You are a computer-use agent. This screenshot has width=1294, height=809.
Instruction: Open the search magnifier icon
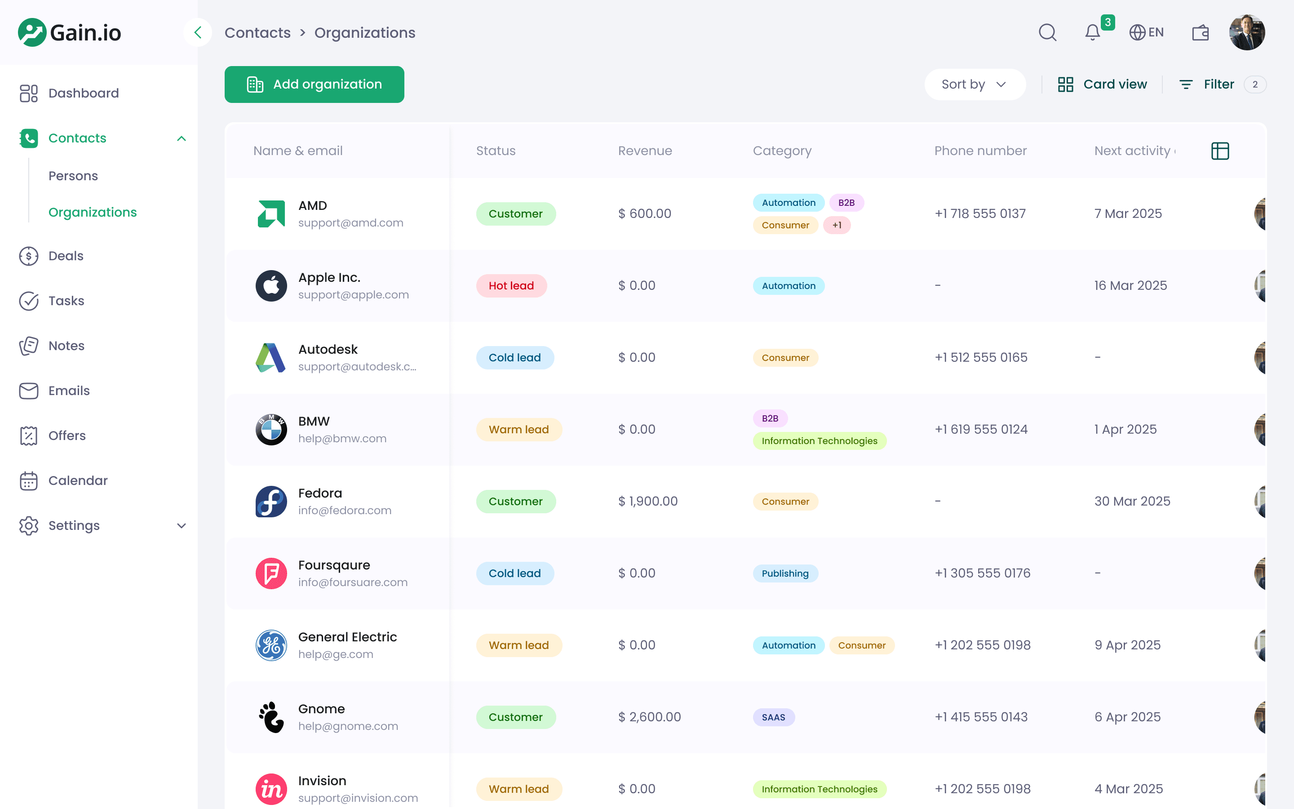(x=1047, y=33)
